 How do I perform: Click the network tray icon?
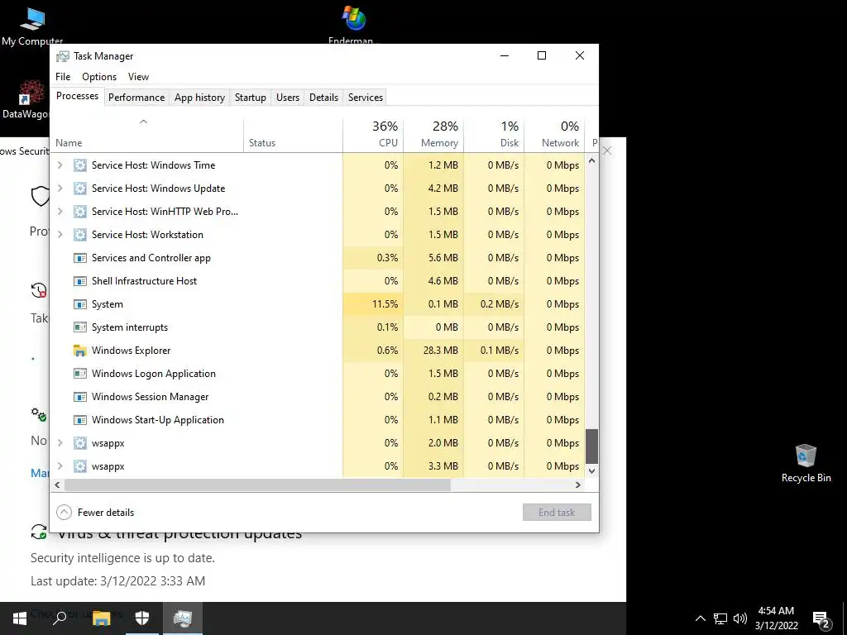pos(720,618)
